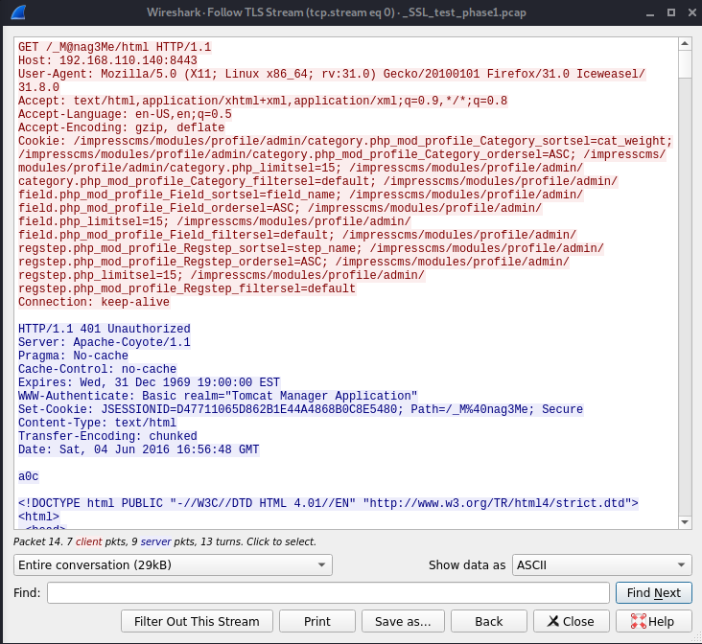Click the HTTP/1.1 401 Unauthorized response line
702x644 pixels.
[x=105, y=329]
